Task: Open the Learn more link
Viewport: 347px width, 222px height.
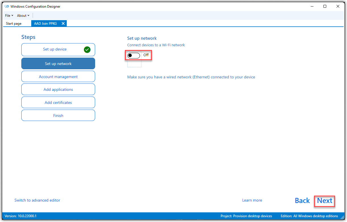Action: (252, 200)
